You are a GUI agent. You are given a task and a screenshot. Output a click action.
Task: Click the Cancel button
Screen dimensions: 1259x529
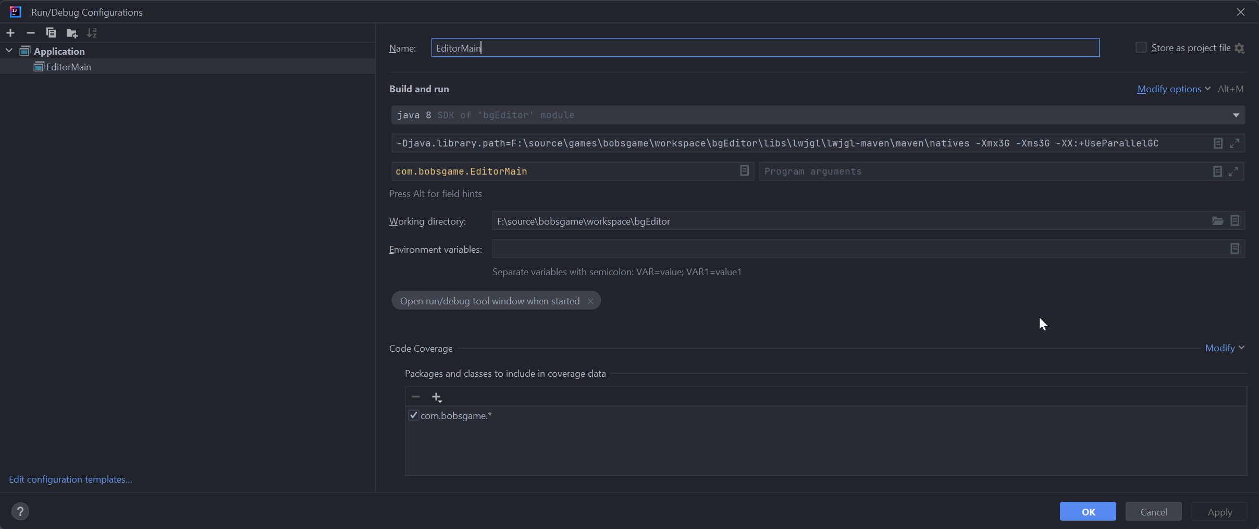(1154, 512)
